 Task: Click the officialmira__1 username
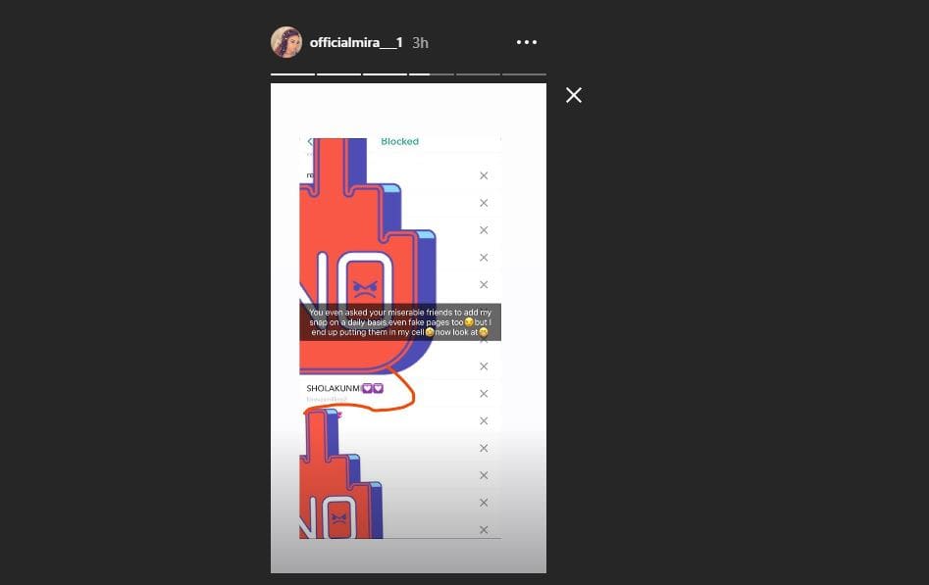point(356,43)
